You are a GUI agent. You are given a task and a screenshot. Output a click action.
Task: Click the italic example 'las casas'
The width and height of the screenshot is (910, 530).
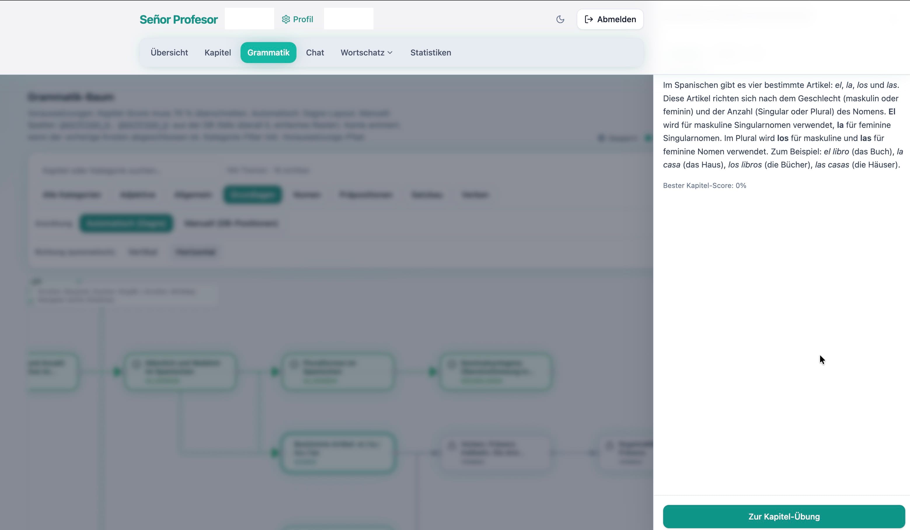coord(832,165)
